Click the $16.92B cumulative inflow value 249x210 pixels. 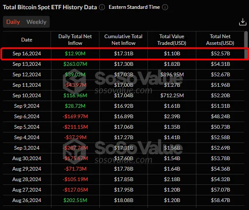(x=124, y=106)
